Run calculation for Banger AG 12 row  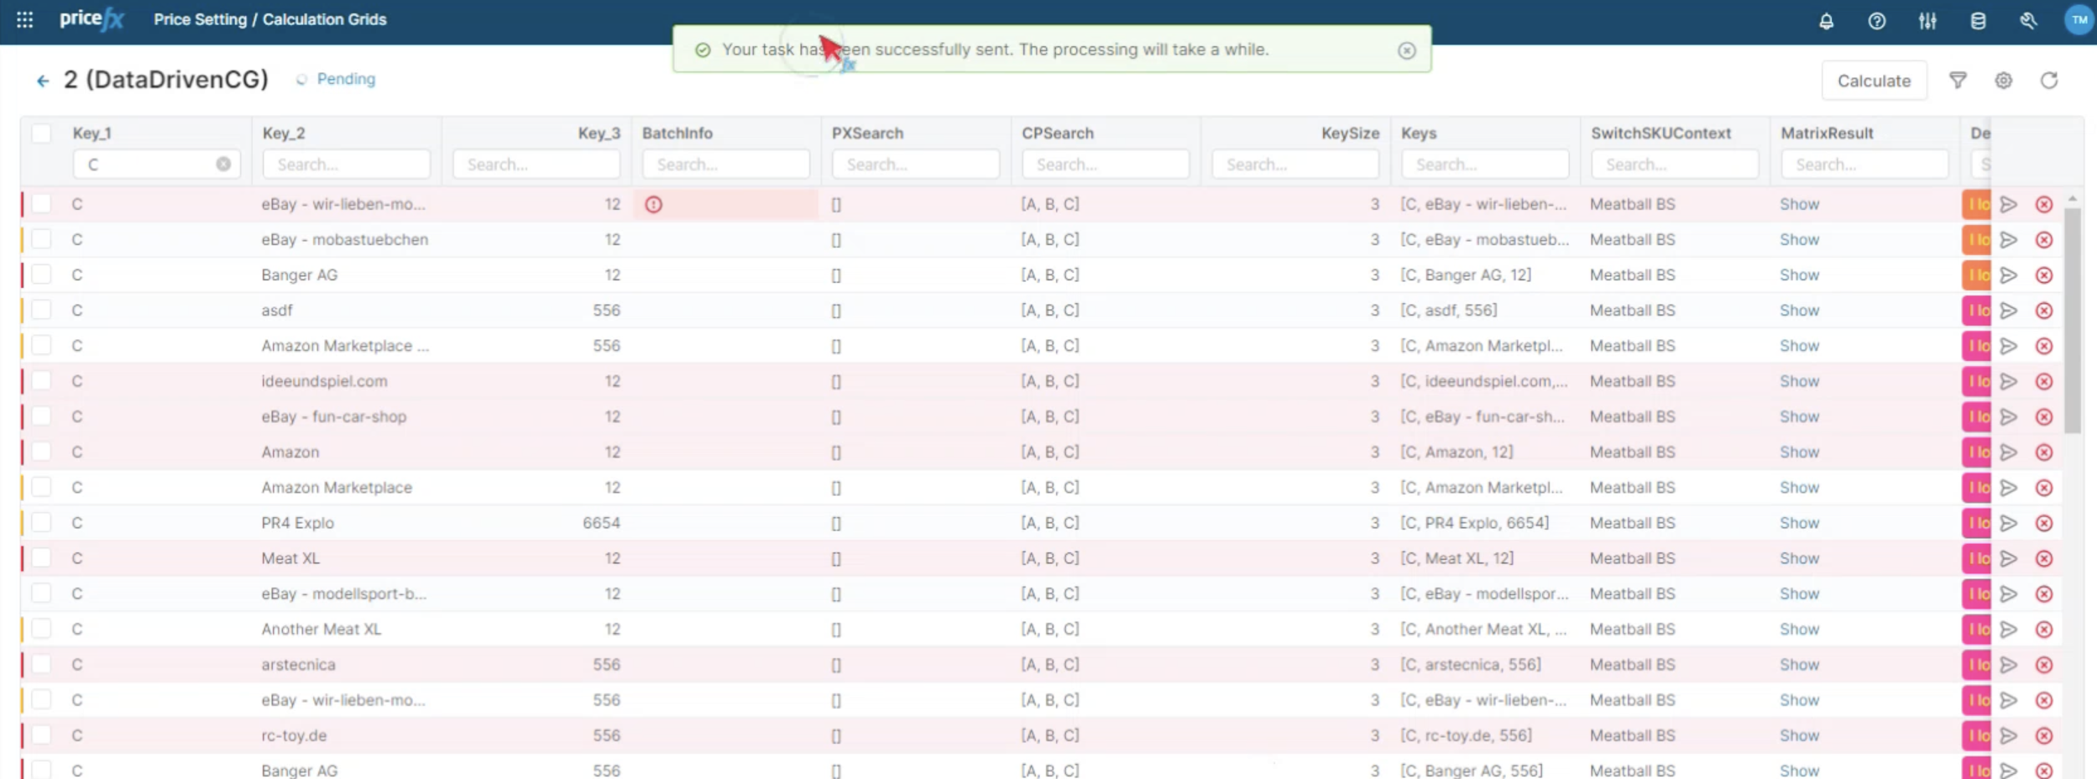coord(2008,275)
